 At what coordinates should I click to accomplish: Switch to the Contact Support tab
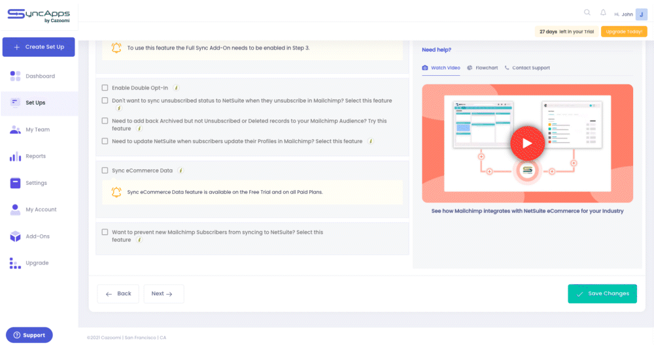pyautogui.click(x=527, y=67)
